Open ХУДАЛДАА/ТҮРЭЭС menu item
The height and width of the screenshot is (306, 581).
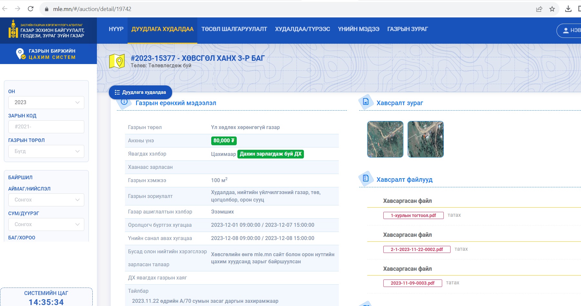(x=302, y=29)
